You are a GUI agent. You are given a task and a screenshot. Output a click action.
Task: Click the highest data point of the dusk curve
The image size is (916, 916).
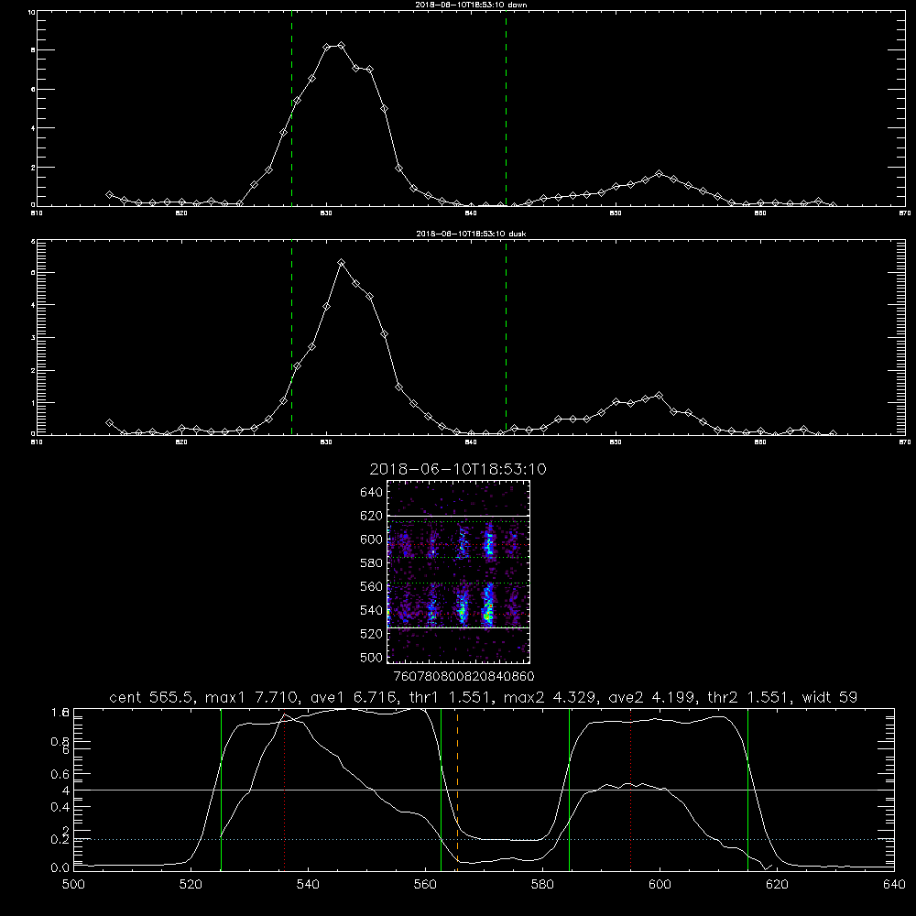pos(341,263)
